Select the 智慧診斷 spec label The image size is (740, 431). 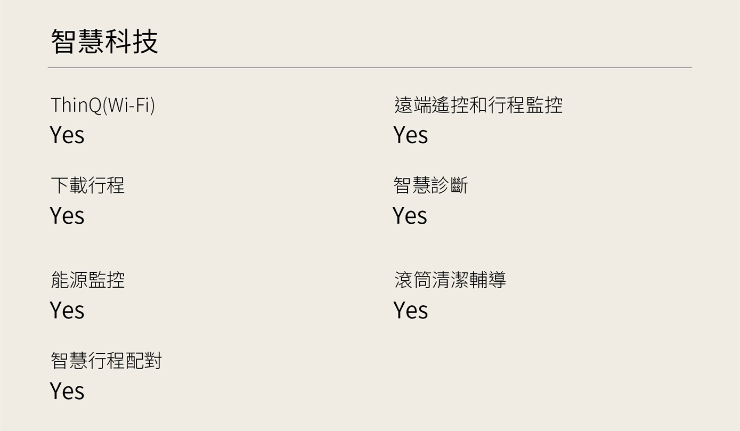(x=430, y=185)
